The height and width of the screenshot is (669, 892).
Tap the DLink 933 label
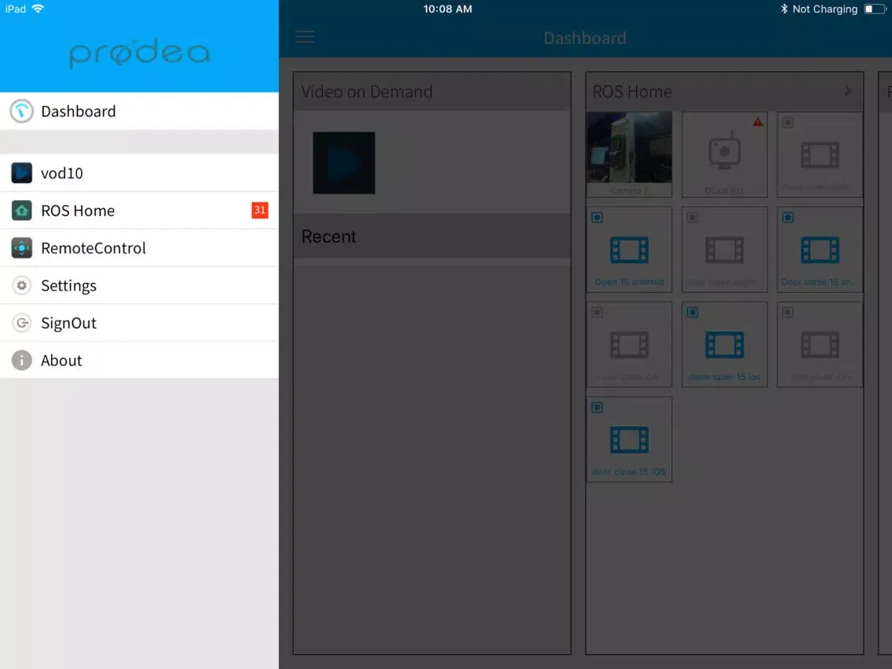click(724, 191)
